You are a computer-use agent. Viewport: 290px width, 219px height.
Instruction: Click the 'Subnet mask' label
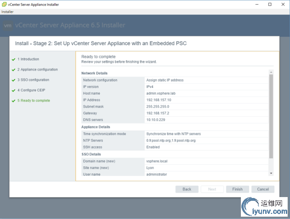click(94, 106)
